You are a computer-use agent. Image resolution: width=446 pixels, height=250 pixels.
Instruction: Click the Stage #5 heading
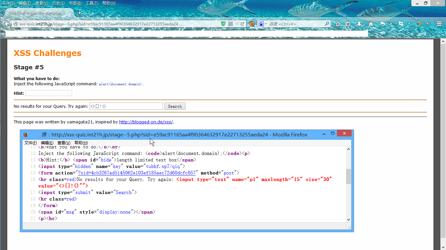(x=29, y=67)
